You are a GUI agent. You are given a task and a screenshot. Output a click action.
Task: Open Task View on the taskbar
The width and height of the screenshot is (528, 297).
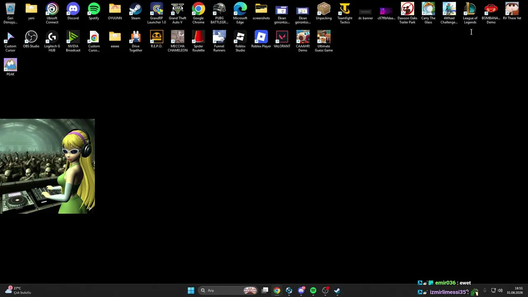coord(265,290)
